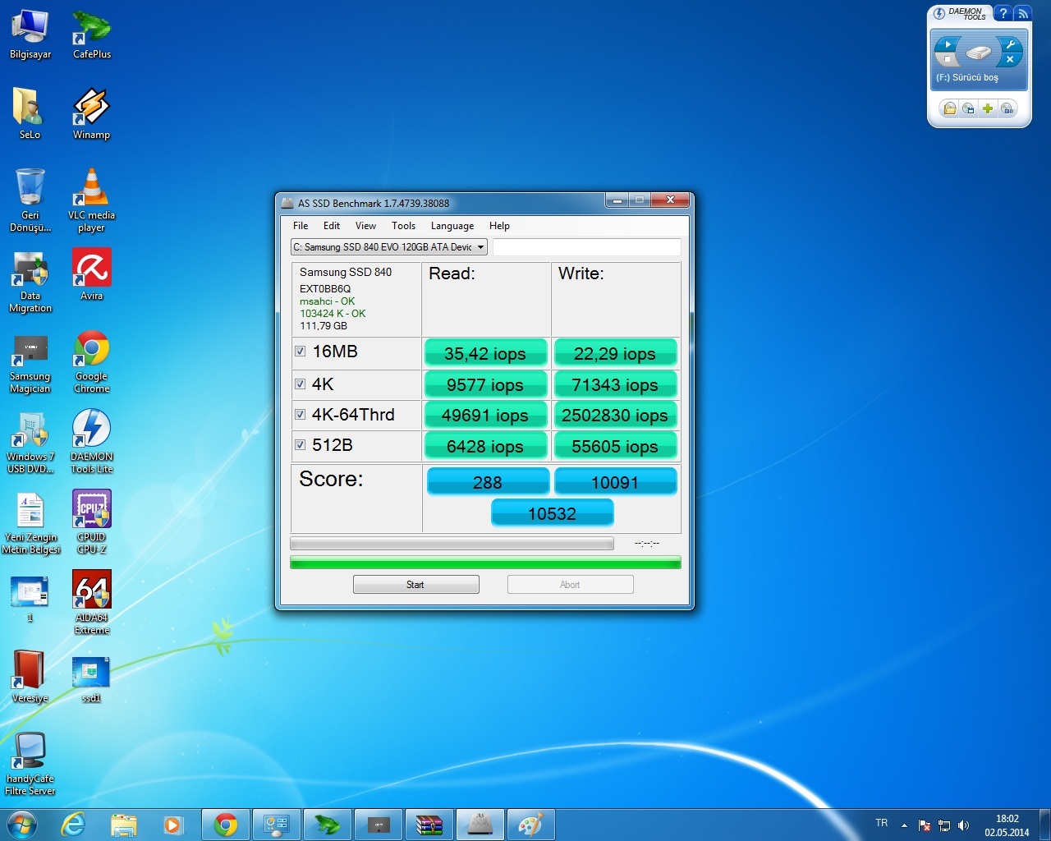Click the 103424 K - OK alignment text

click(x=333, y=314)
